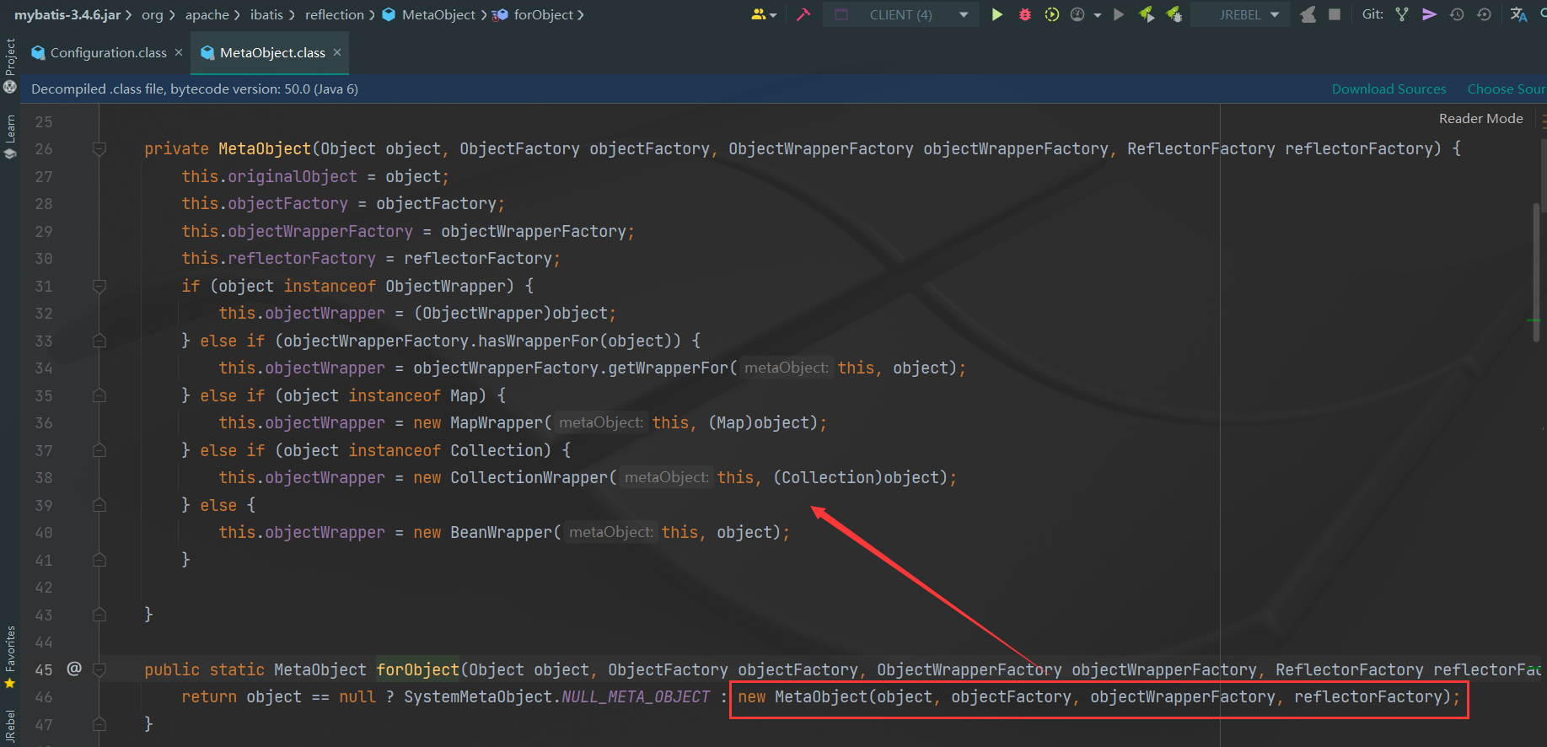Click the decompiled class file banner text
This screenshot has width=1547, height=747.
(195, 89)
